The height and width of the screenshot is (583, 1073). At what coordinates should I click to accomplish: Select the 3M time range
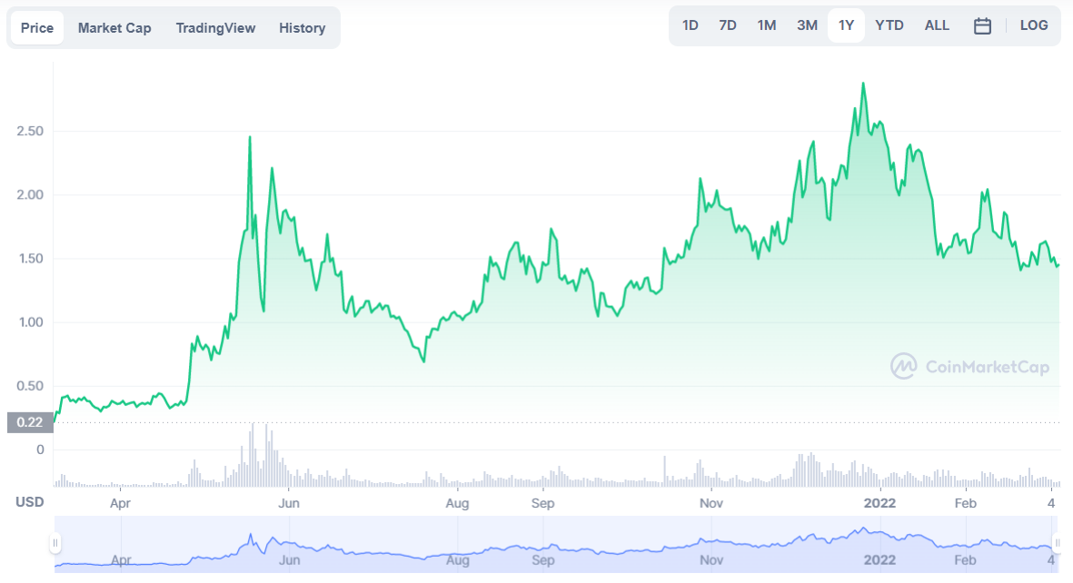tap(807, 25)
